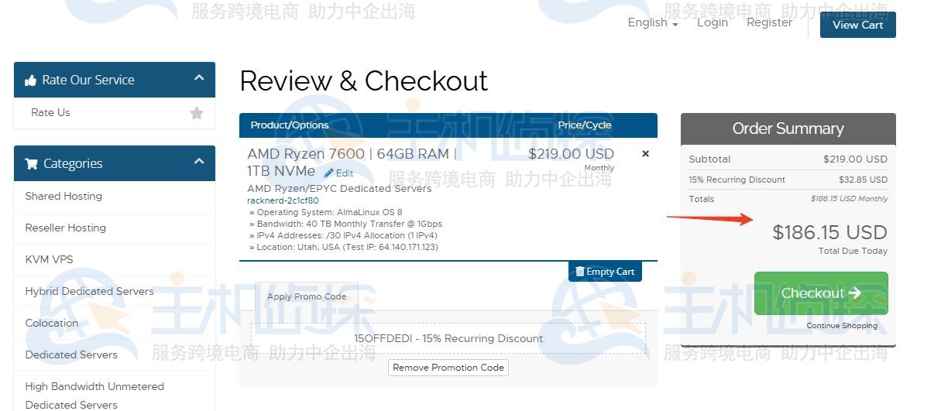The image size is (941, 411).
Task: Click the Remove Promotion Code button
Action: click(448, 368)
